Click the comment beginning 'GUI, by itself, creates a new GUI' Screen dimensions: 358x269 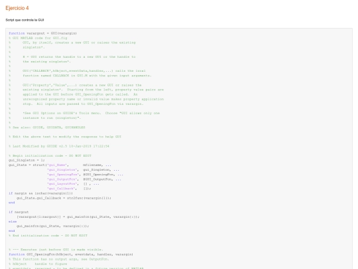point(79,43)
